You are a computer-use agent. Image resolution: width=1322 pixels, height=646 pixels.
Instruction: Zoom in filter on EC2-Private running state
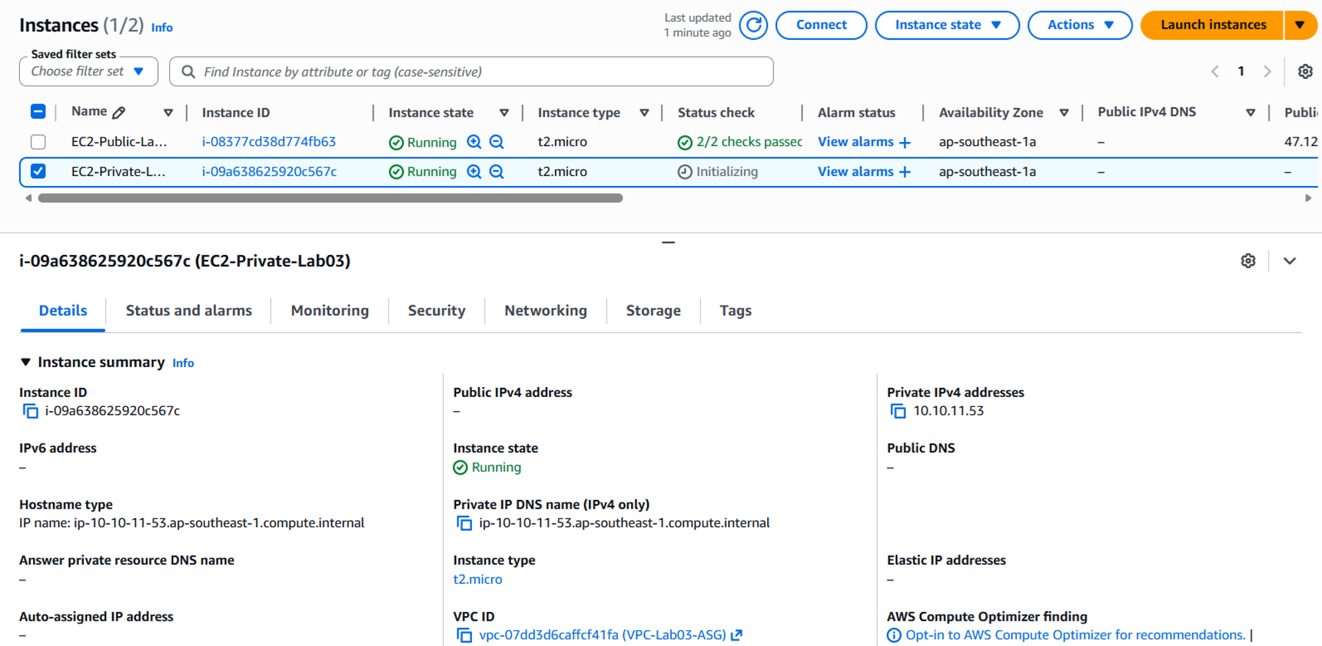point(474,172)
